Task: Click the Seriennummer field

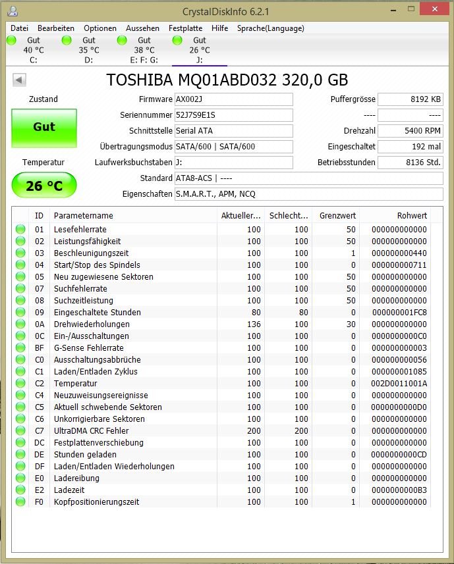Action: (234, 115)
